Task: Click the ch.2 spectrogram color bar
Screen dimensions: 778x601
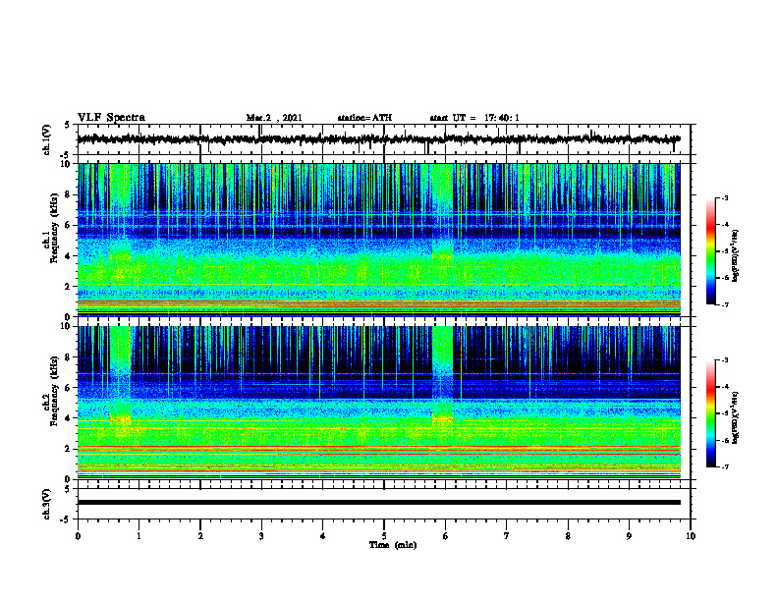Action: click(710, 413)
